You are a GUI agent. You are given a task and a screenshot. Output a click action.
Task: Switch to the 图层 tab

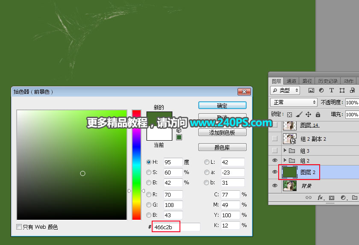pos(277,81)
